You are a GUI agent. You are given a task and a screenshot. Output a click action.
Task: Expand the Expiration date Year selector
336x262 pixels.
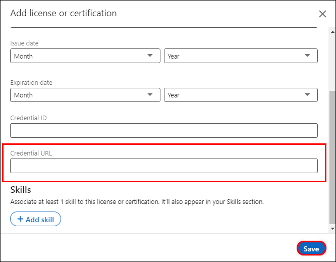point(240,95)
